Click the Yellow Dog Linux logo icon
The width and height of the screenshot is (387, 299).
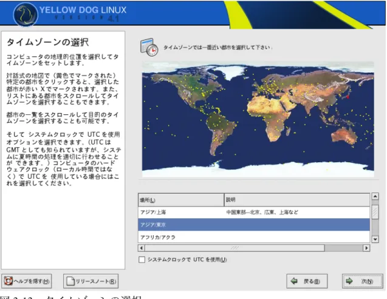(x=26, y=15)
